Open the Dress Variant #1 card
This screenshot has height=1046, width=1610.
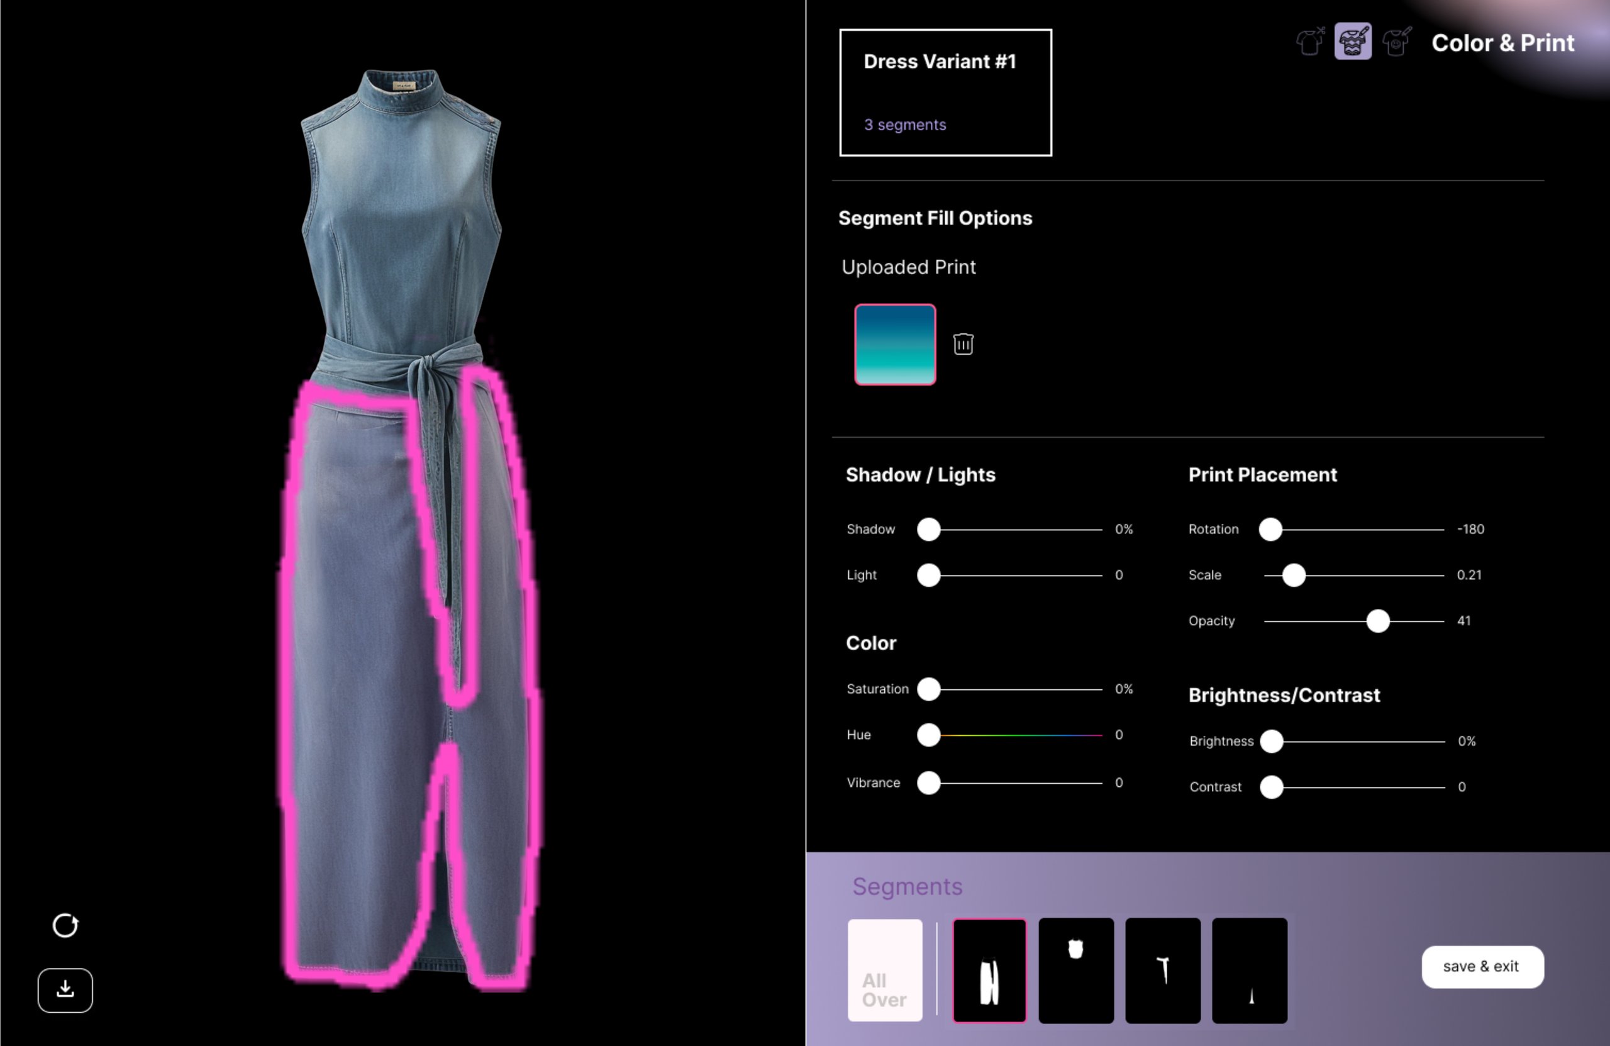945,92
